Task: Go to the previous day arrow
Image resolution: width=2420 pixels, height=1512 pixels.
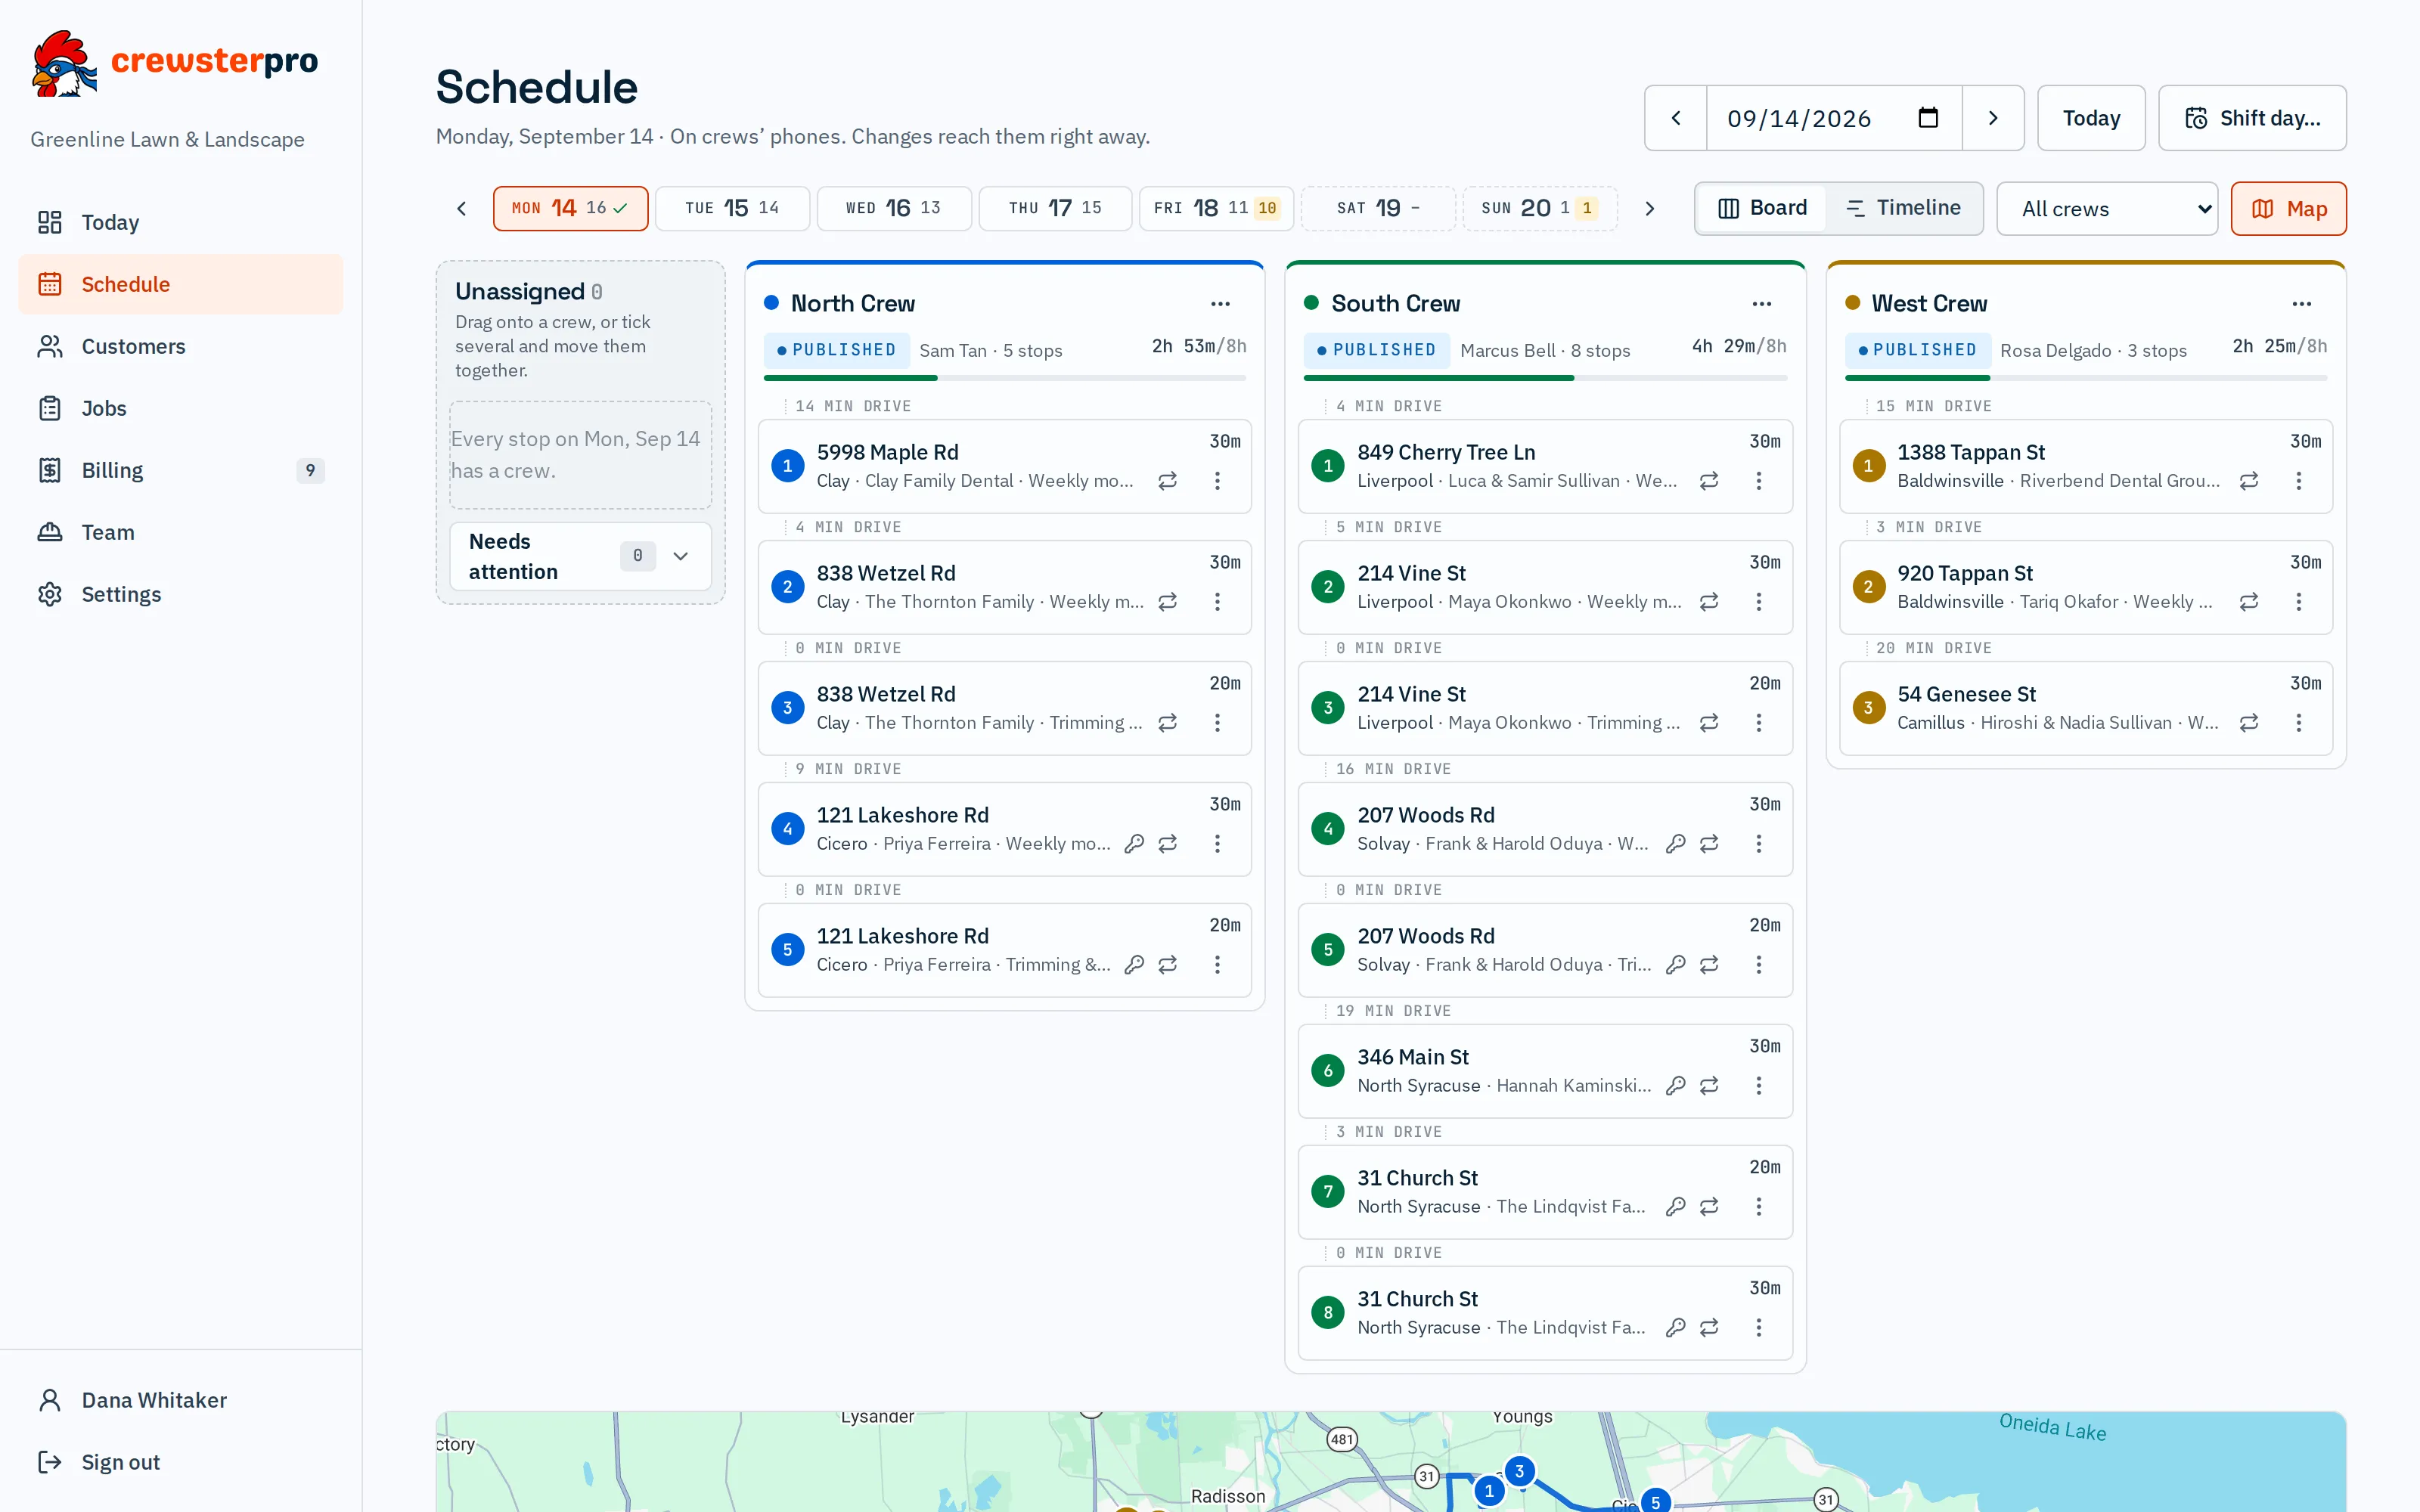Action: pos(1676,118)
